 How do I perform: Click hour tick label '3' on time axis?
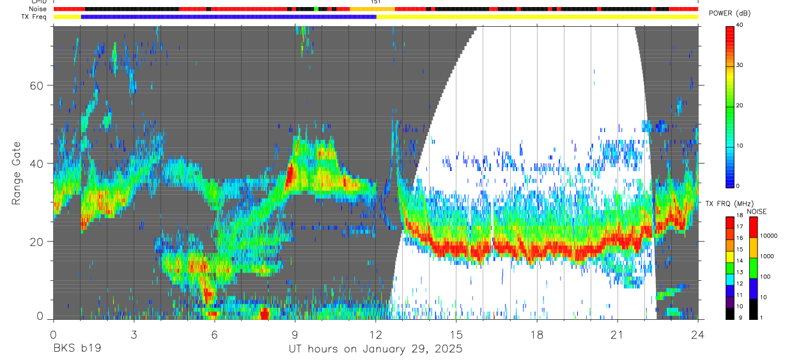[x=134, y=335]
